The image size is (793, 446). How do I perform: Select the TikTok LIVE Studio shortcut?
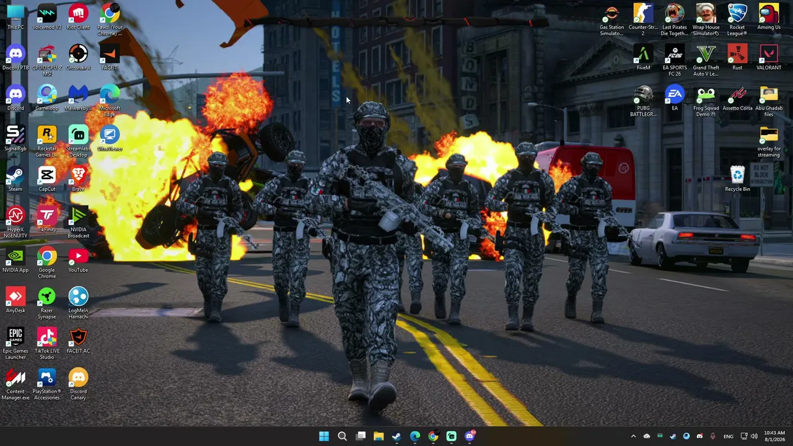46,344
